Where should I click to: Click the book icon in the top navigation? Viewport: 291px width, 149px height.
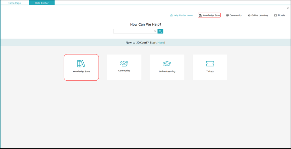tap(200, 15)
